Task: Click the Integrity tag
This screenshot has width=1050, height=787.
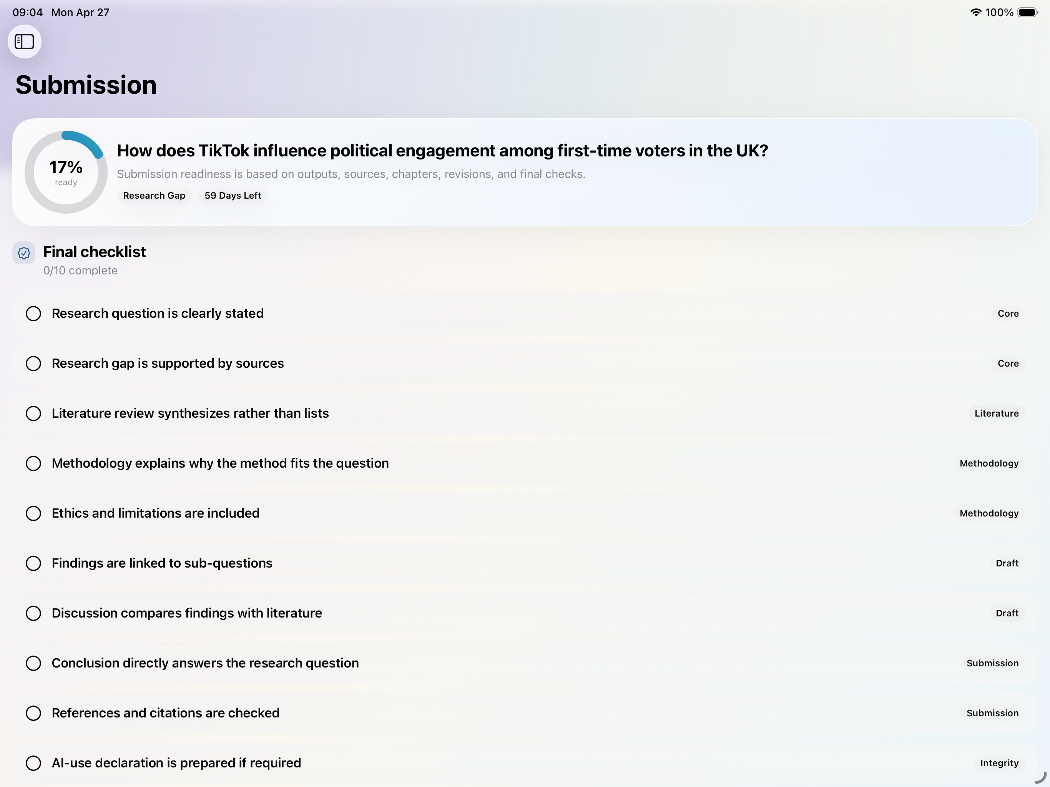Action: pyautogui.click(x=999, y=763)
